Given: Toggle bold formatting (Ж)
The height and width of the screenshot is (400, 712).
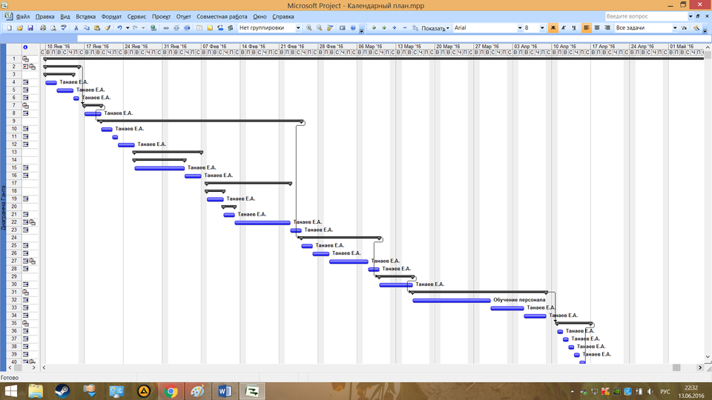Looking at the screenshot, I should click(x=553, y=28).
